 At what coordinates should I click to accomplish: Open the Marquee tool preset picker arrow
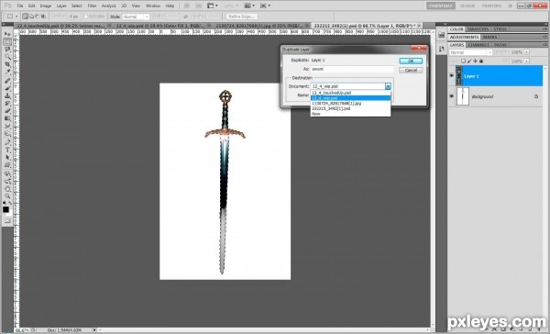(x=16, y=17)
